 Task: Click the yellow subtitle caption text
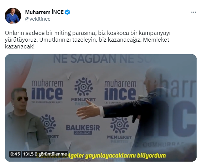click(101, 156)
